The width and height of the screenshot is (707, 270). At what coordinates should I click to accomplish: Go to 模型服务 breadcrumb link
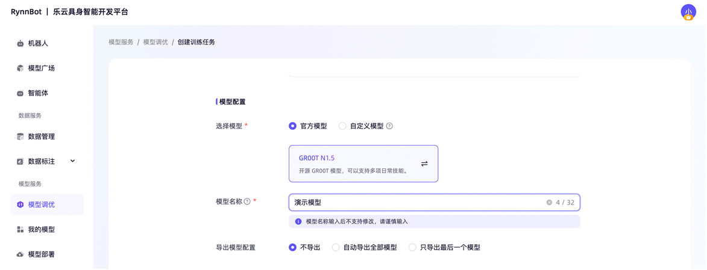coord(121,42)
